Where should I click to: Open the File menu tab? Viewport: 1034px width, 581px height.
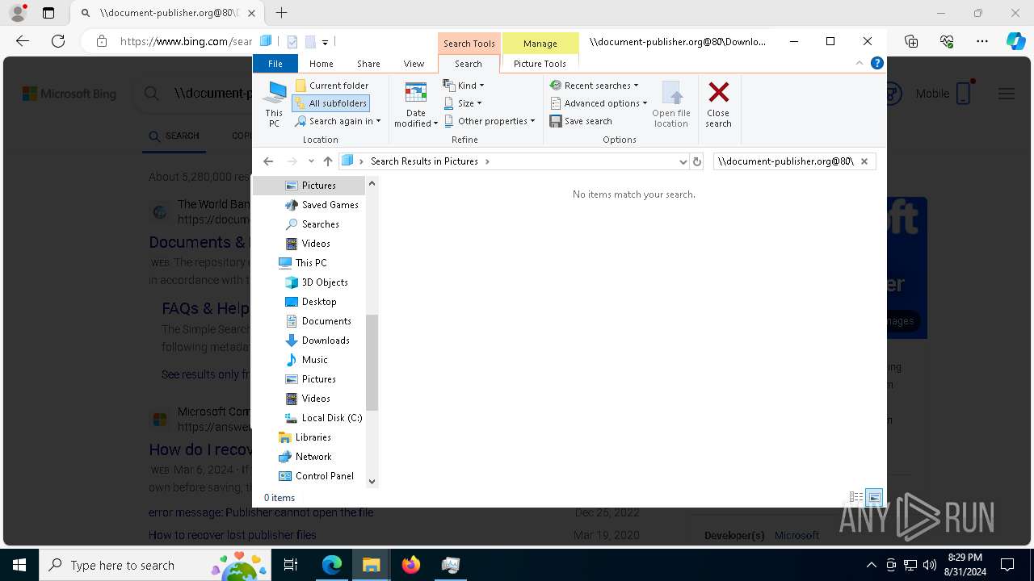click(x=275, y=64)
